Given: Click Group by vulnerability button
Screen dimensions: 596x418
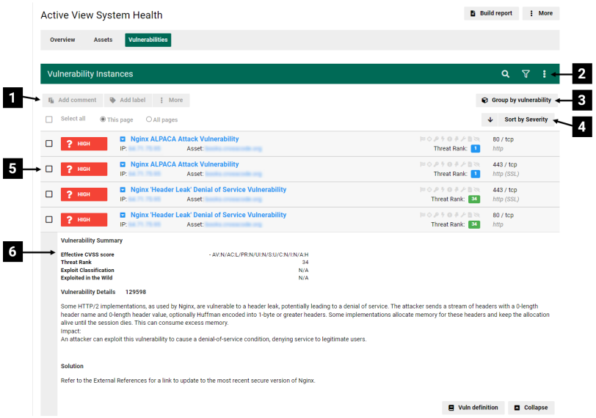Looking at the screenshot, I should 516,100.
